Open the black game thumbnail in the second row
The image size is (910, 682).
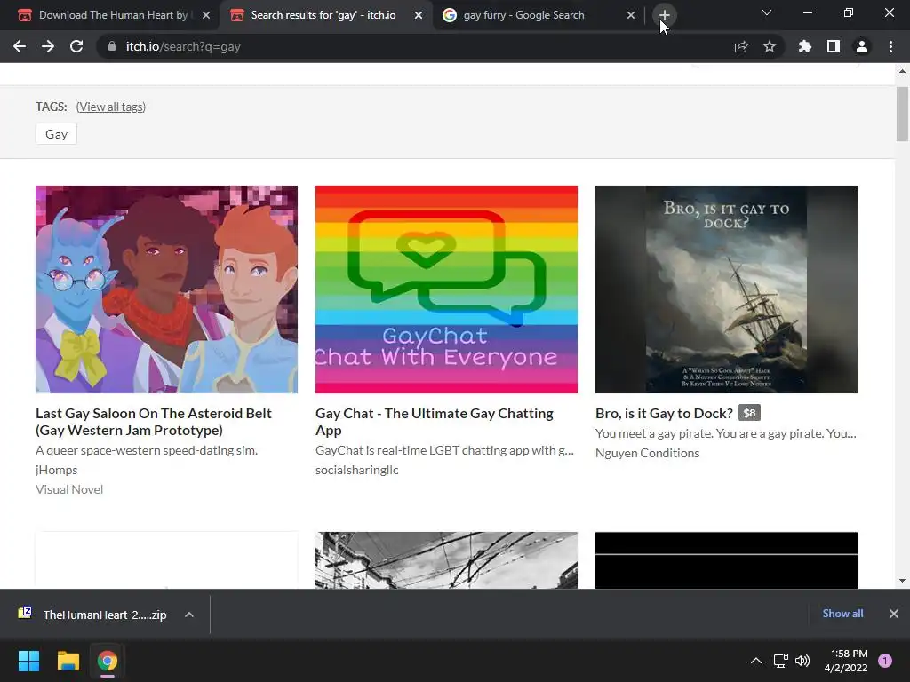coord(726,560)
